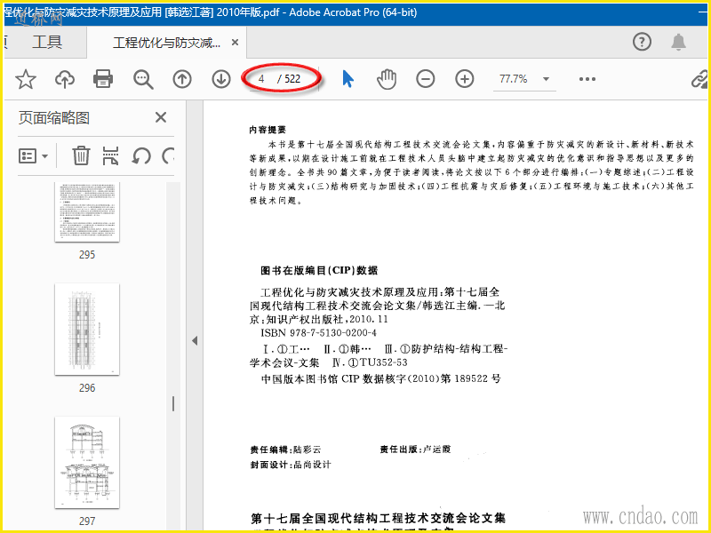Switch to the 工具 tab
The image size is (711, 533).
click(47, 42)
